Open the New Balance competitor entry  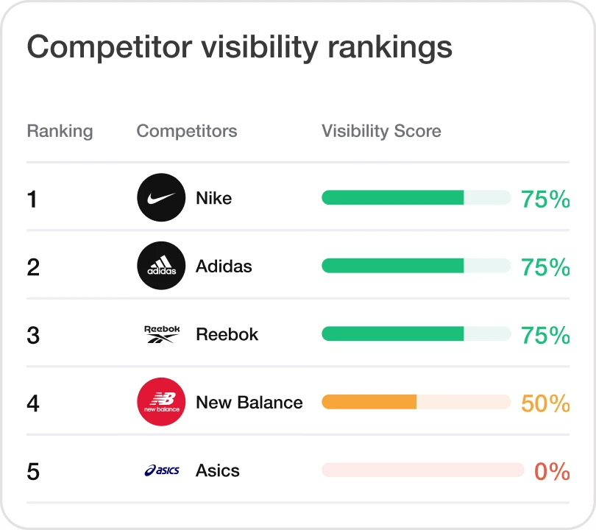coord(249,403)
